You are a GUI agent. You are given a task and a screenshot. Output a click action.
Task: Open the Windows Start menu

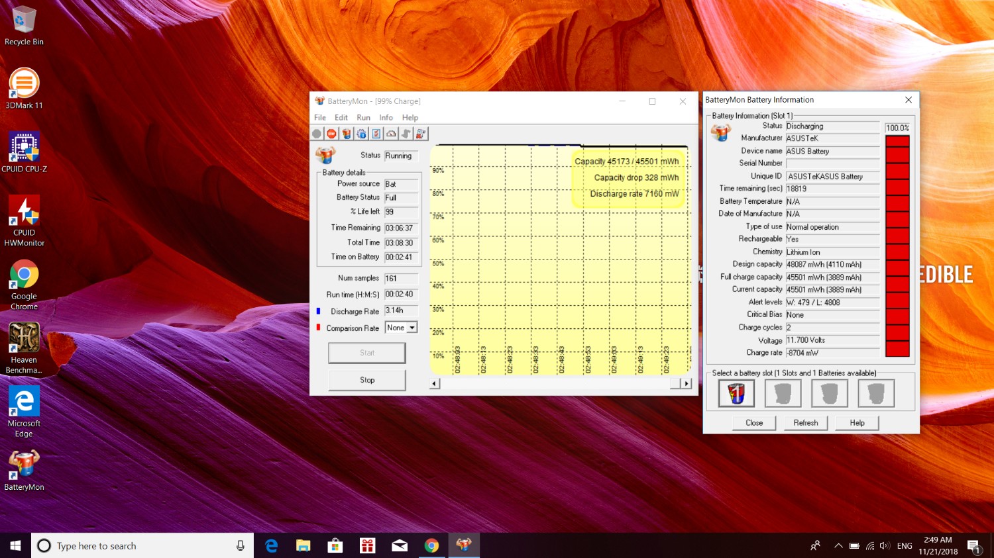click(15, 545)
